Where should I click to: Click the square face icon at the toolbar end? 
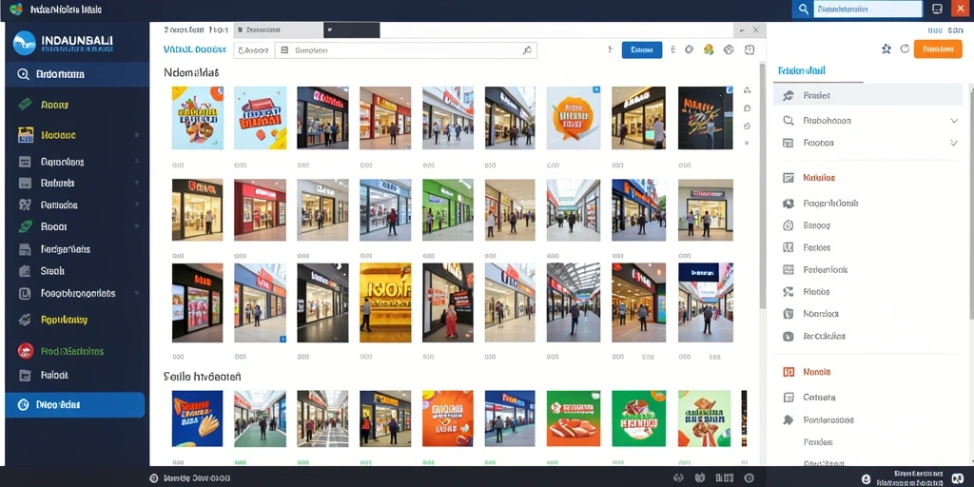tap(750, 49)
